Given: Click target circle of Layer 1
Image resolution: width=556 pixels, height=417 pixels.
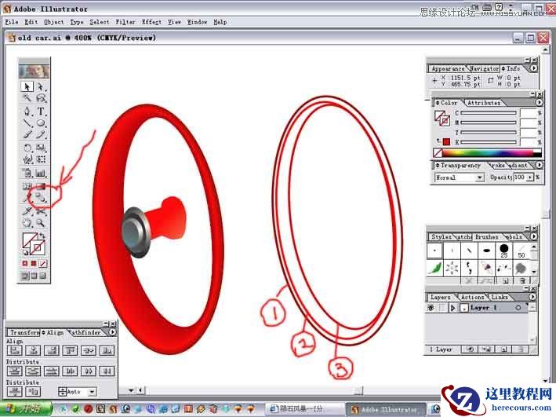Looking at the screenshot, I should [518, 308].
